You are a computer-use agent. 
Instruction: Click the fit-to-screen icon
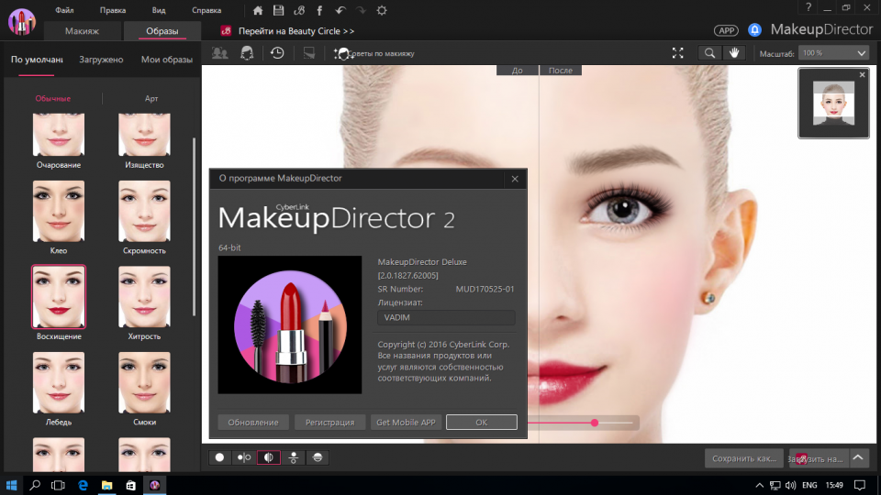pyautogui.click(x=678, y=53)
